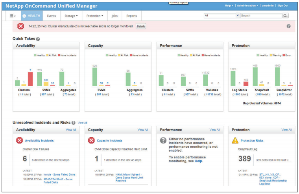Open the Jobs tab

click(114, 16)
